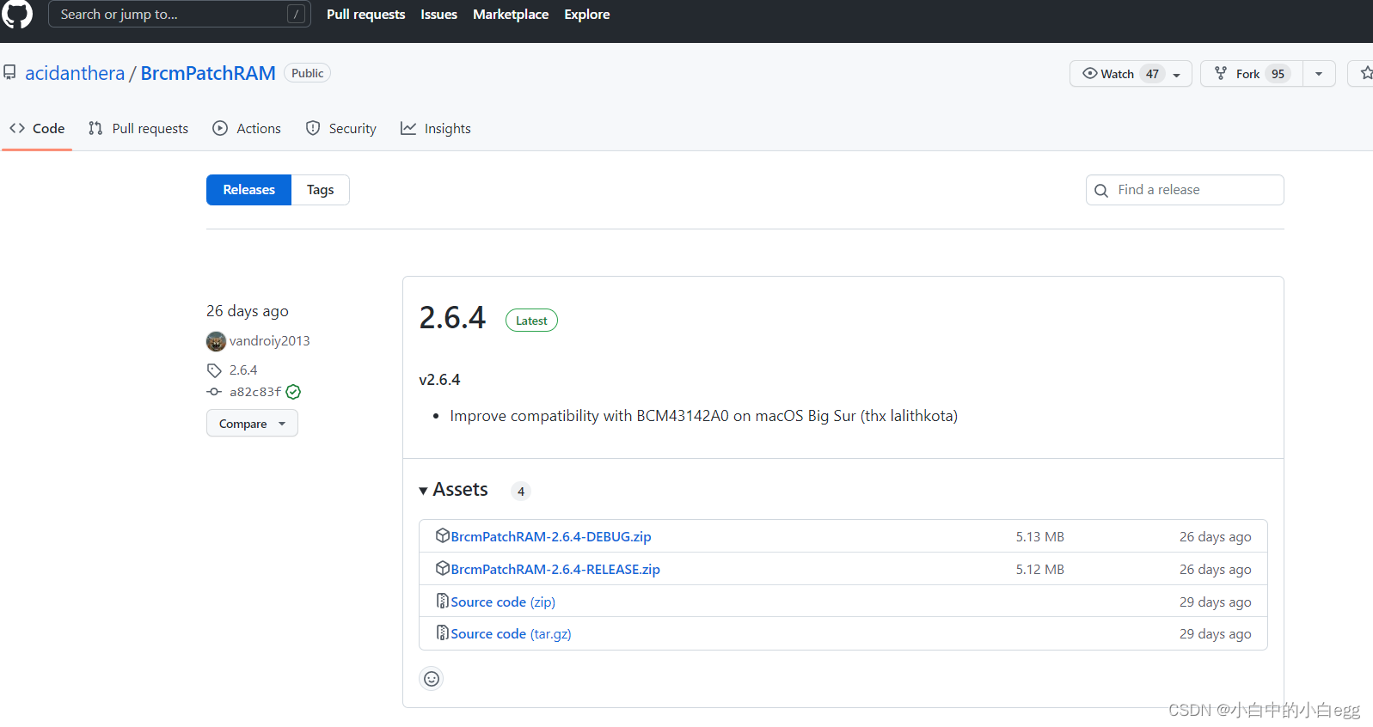The width and height of the screenshot is (1373, 727).
Task: Click the tag icon beside 2.6.4
Action: [x=214, y=370]
